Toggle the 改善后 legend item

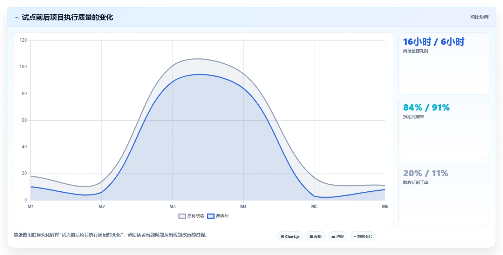[x=218, y=216]
